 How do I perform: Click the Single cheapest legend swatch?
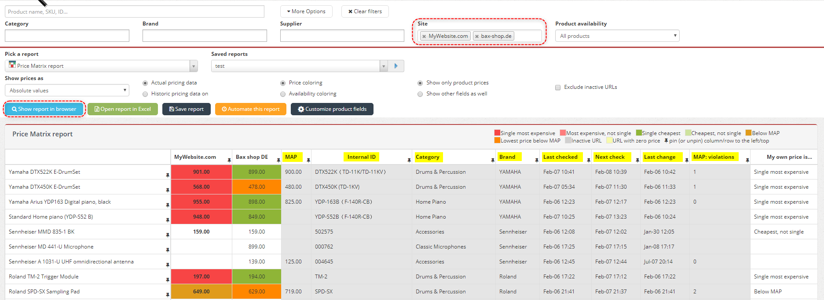pyautogui.click(x=639, y=133)
